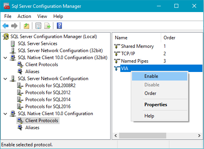Select SQL Server Services in the tree
This screenshot has width=204, height=149.
(x=37, y=44)
